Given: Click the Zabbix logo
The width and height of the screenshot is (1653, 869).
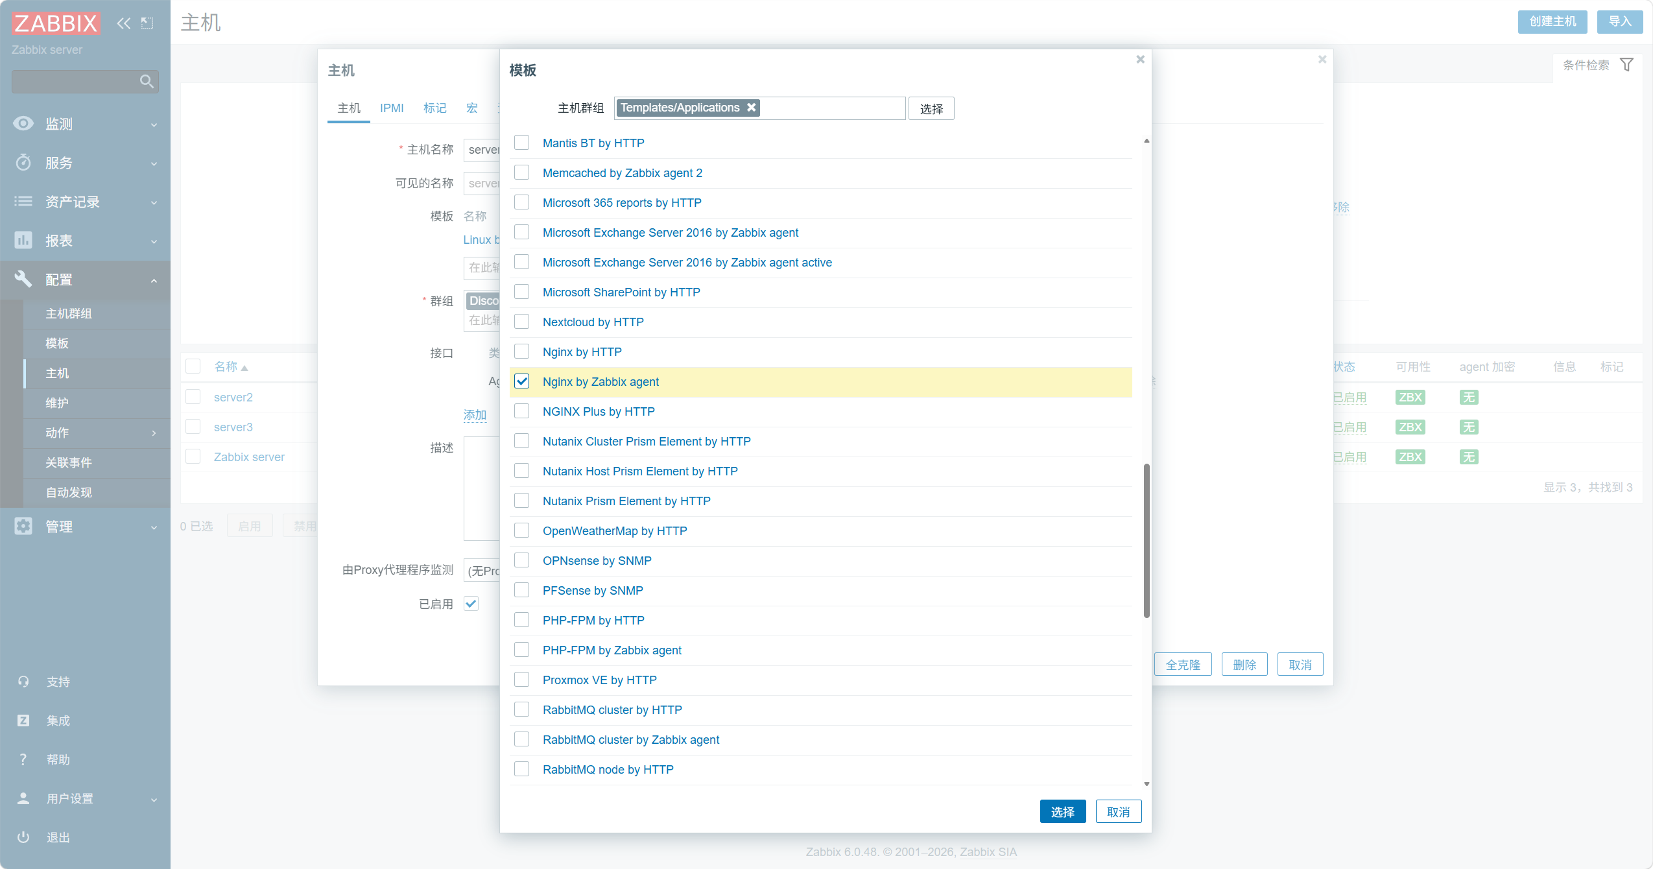Looking at the screenshot, I should pyautogui.click(x=56, y=23).
